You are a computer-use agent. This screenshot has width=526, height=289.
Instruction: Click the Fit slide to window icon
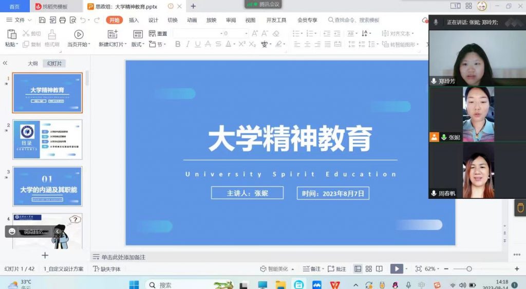pyautogui.click(x=418, y=269)
